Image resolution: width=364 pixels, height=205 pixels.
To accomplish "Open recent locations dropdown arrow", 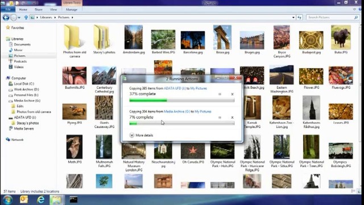I will pyautogui.click(x=19, y=18).
